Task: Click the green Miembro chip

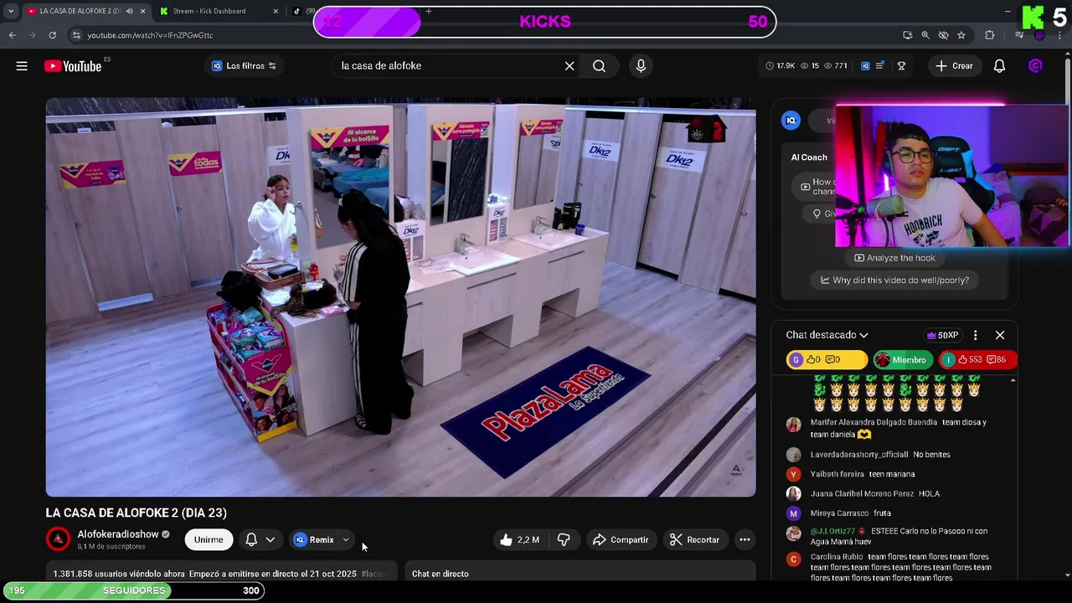Action: point(901,359)
